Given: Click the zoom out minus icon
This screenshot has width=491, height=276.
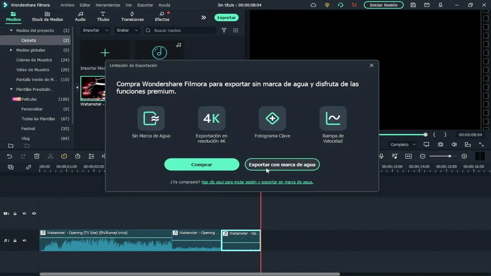Looking at the screenshot, I should [x=422, y=156].
